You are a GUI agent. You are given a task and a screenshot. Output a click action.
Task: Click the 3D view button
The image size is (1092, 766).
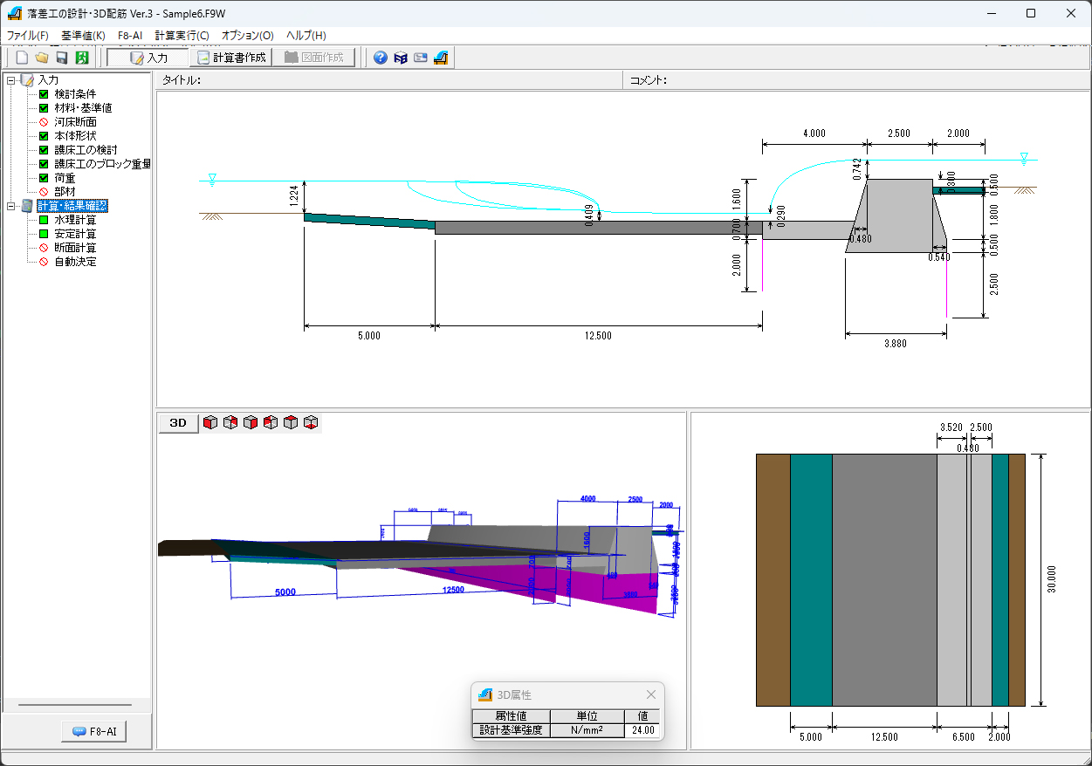click(x=178, y=422)
